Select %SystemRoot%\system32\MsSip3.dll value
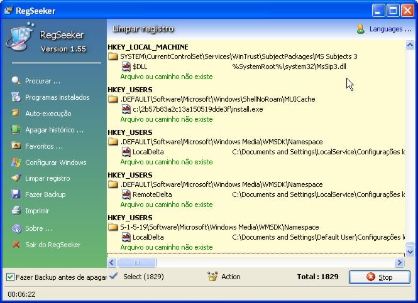This screenshot has height=303, width=418. [x=289, y=66]
